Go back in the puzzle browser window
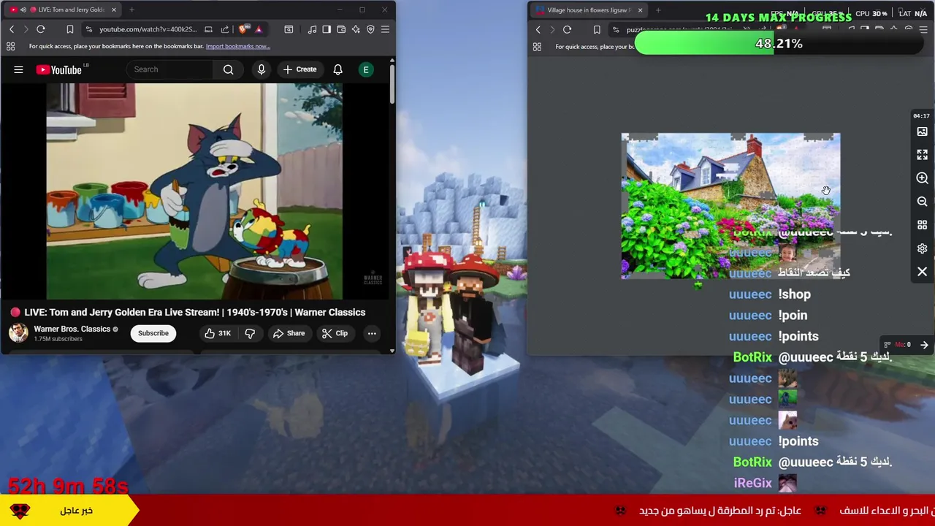Image resolution: width=935 pixels, height=526 pixels. click(x=538, y=30)
